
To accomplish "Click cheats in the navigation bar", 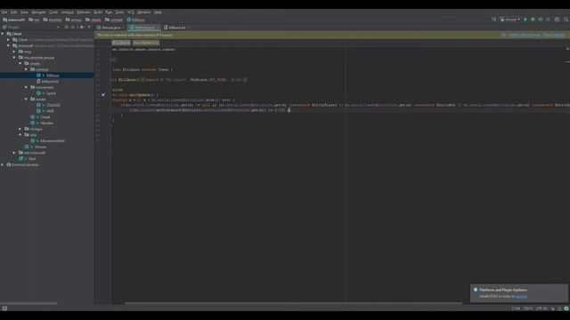I will [x=94, y=20].
